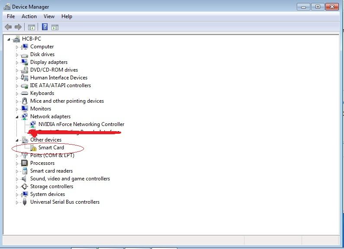Open the Action menu
344x249 pixels.
(29, 16)
